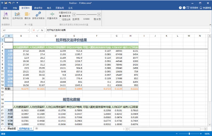Click the right arrow of ratio slider

(99, 14)
